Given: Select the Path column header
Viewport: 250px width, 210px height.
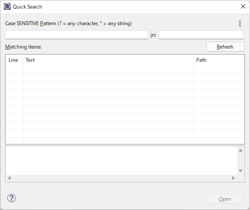Looking at the screenshot, I should point(219,60).
